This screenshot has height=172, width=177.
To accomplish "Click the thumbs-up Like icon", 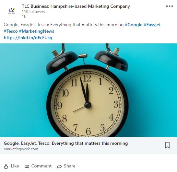I will pos(6,166).
